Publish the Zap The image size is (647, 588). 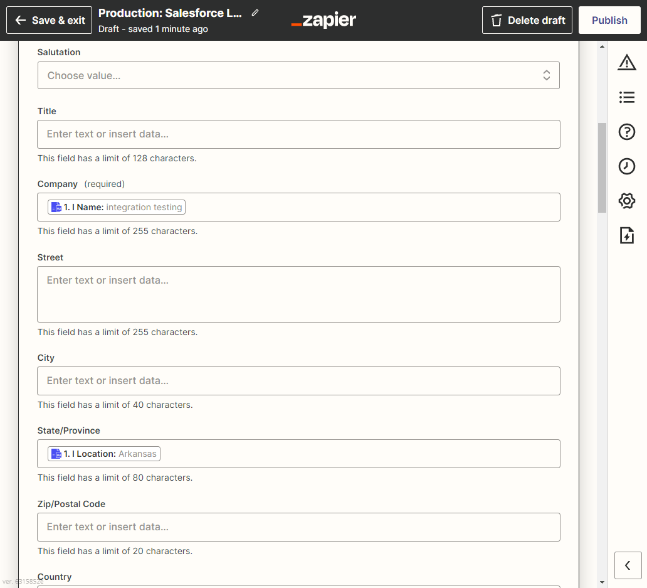click(x=609, y=20)
